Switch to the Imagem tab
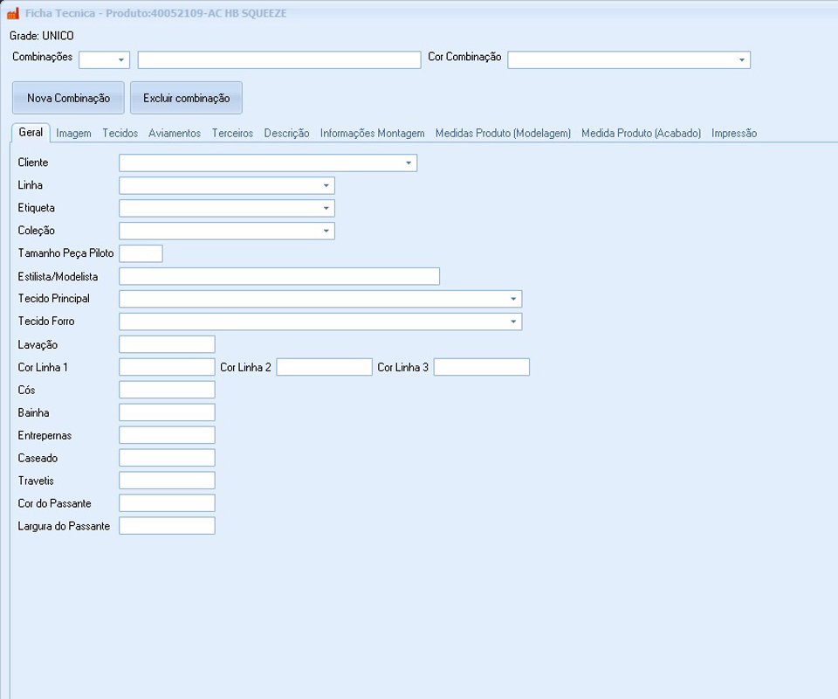Viewport: 838px width, 699px height. click(73, 134)
